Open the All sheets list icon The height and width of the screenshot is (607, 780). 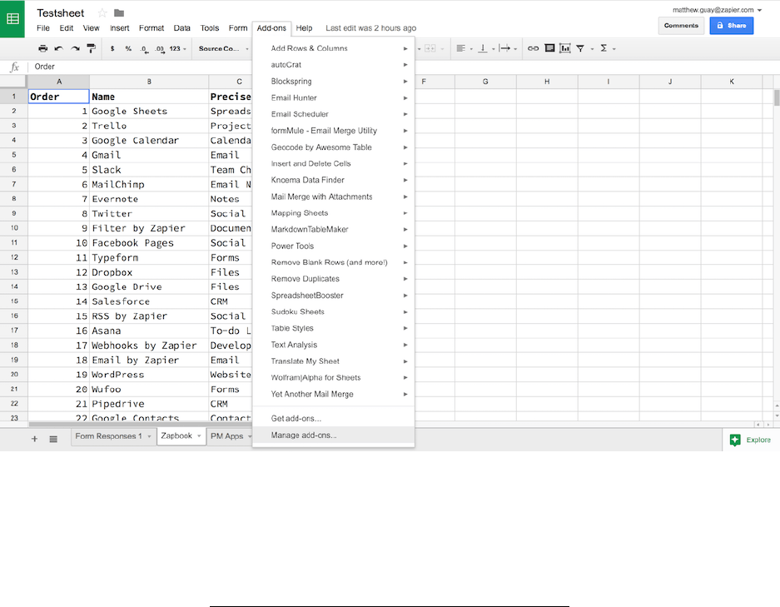(x=53, y=439)
